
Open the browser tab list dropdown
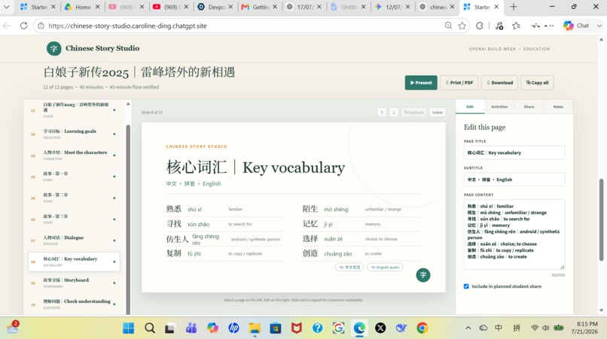click(7, 7)
